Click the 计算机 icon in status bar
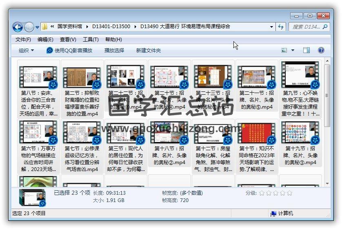 pyautogui.click(x=273, y=213)
